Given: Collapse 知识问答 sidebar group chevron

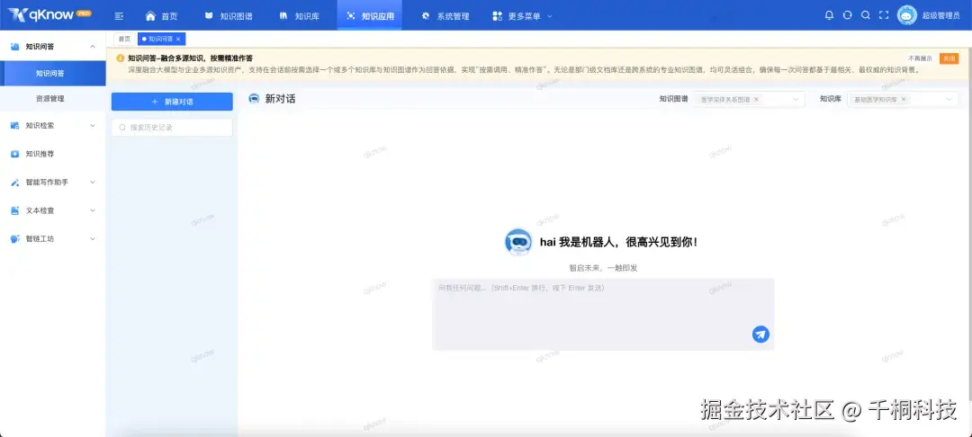Looking at the screenshot, I should [93, 47].
